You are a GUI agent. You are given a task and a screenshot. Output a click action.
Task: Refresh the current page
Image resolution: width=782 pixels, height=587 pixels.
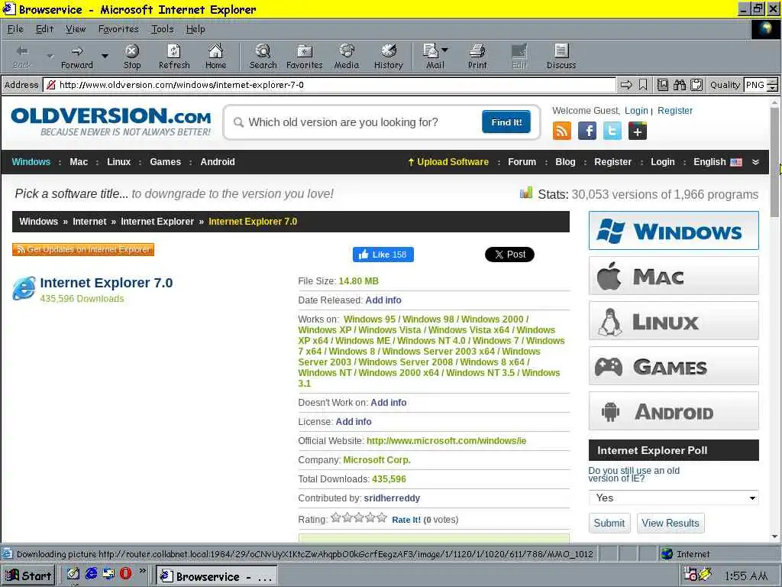pos(174,57)
